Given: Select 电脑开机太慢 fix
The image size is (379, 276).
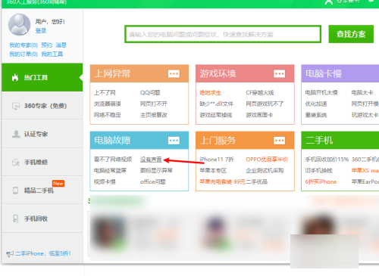Looking at the screenshot, I should pos(321,93).
